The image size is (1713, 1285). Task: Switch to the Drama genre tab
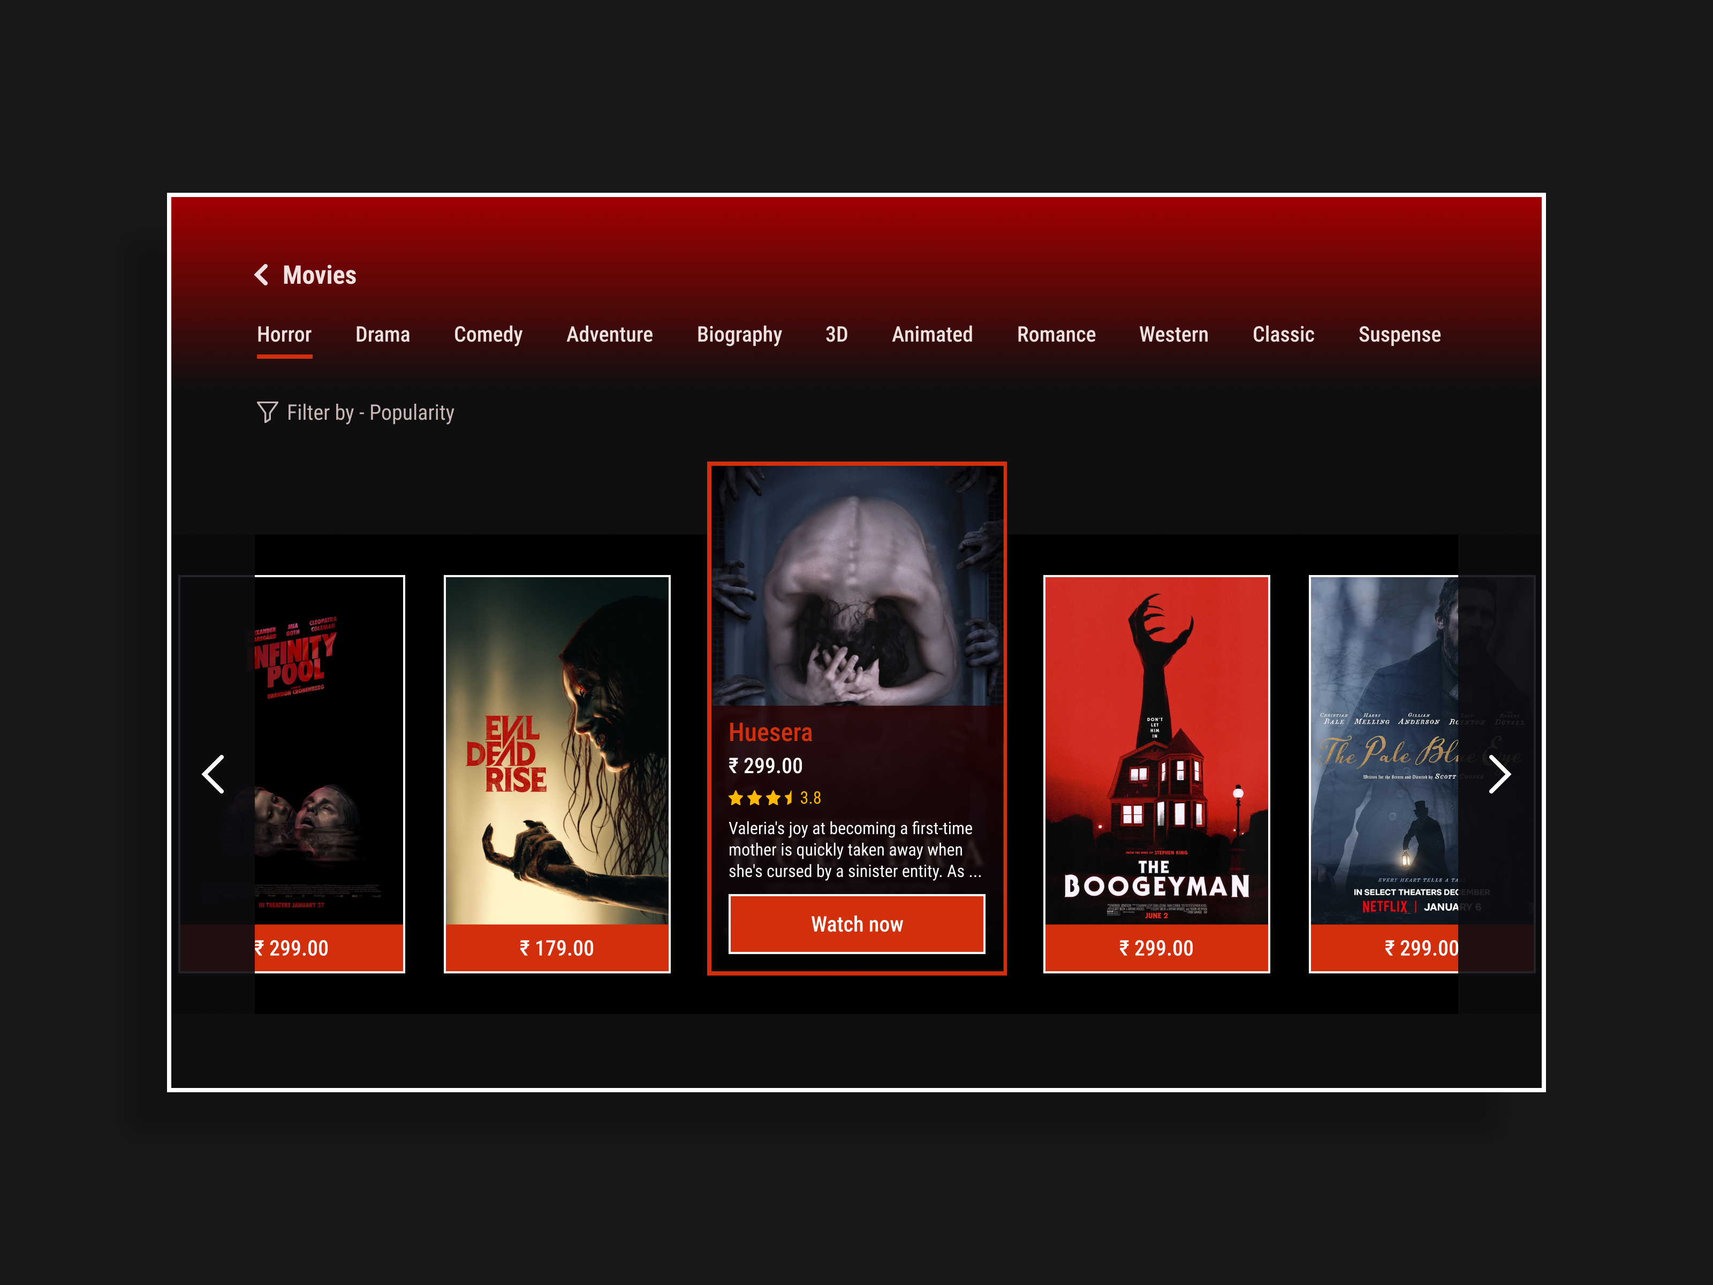tap(383, 335)
